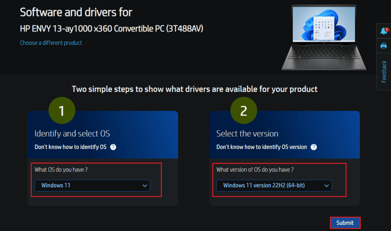Open the Feedback side tab

384,71
